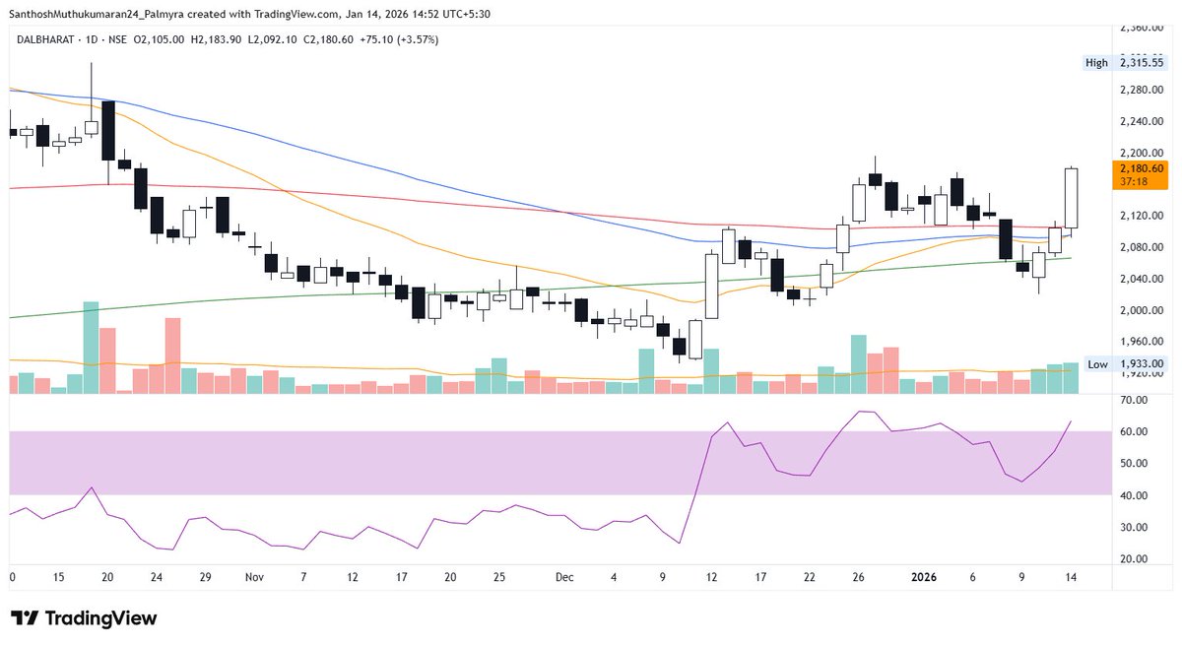Click the 15 date axis label
The width and height of the screenshot is (1182, 646).
click(59, 579)
